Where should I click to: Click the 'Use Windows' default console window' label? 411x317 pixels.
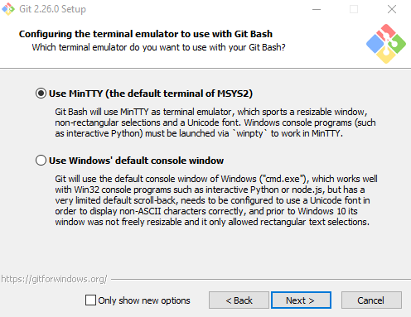click(x=136, y=161)
